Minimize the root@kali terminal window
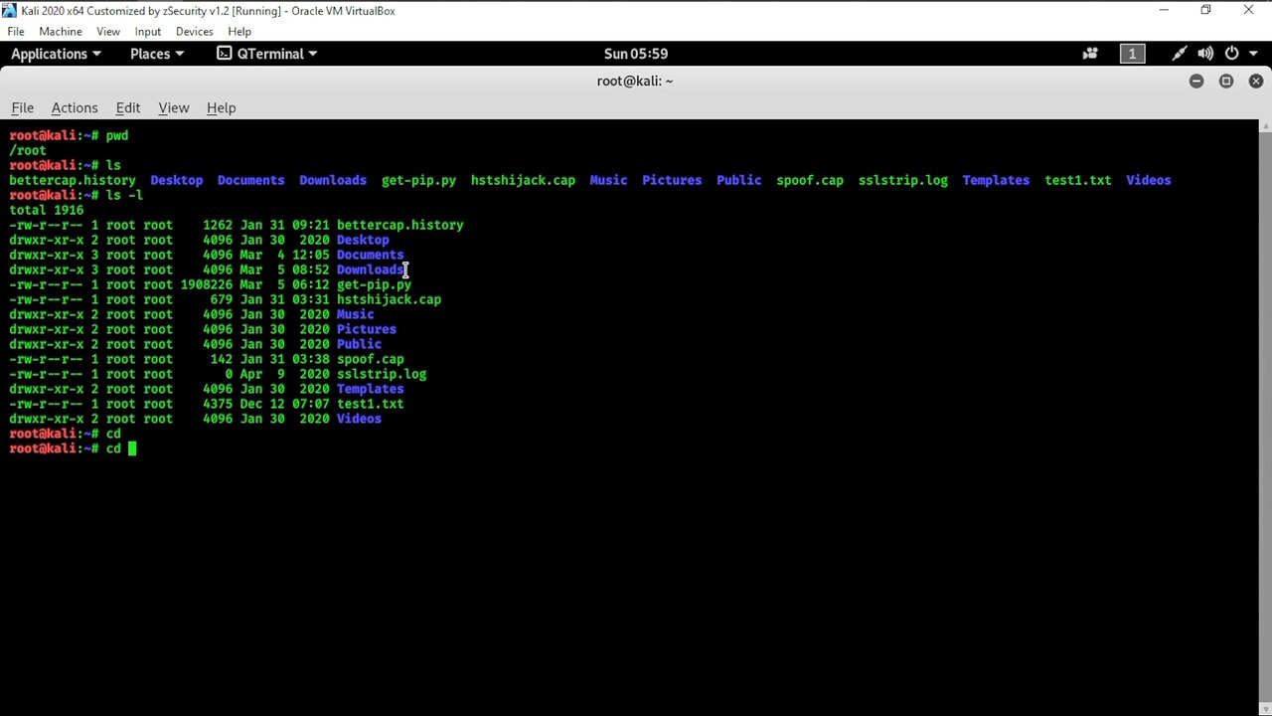The image size is (1272, 716). tap(1196, 81)
